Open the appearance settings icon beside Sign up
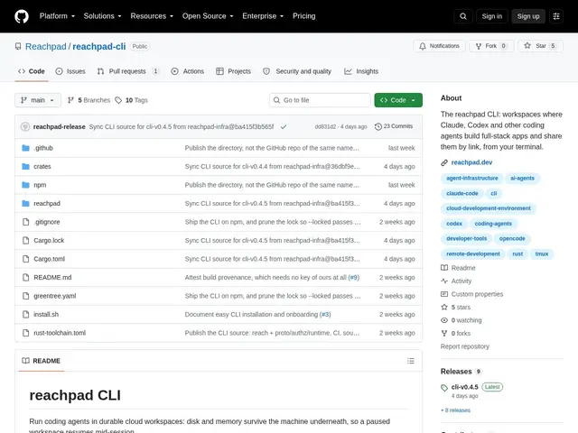The height and width of the screenshot is (433, 578). tap(556, 16)
